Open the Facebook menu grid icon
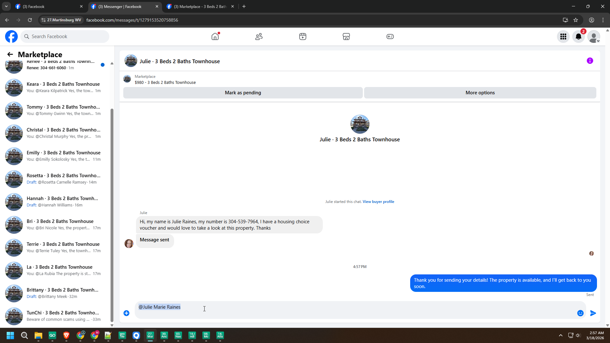 click(563, 37)
